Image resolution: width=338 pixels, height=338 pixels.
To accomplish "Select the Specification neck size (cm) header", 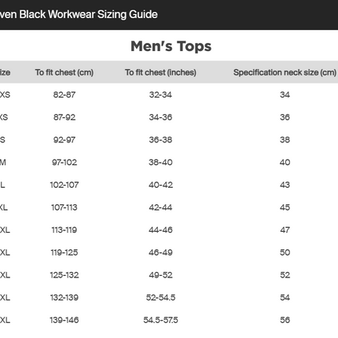I will (285, 72).
